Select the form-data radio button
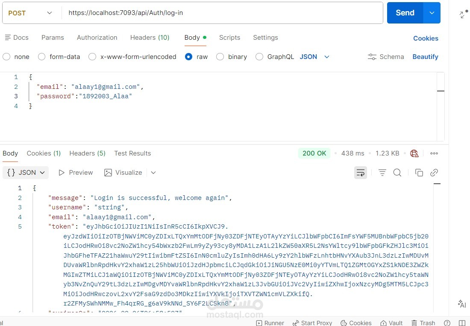 pyautogui.click(x=42, y=57)
